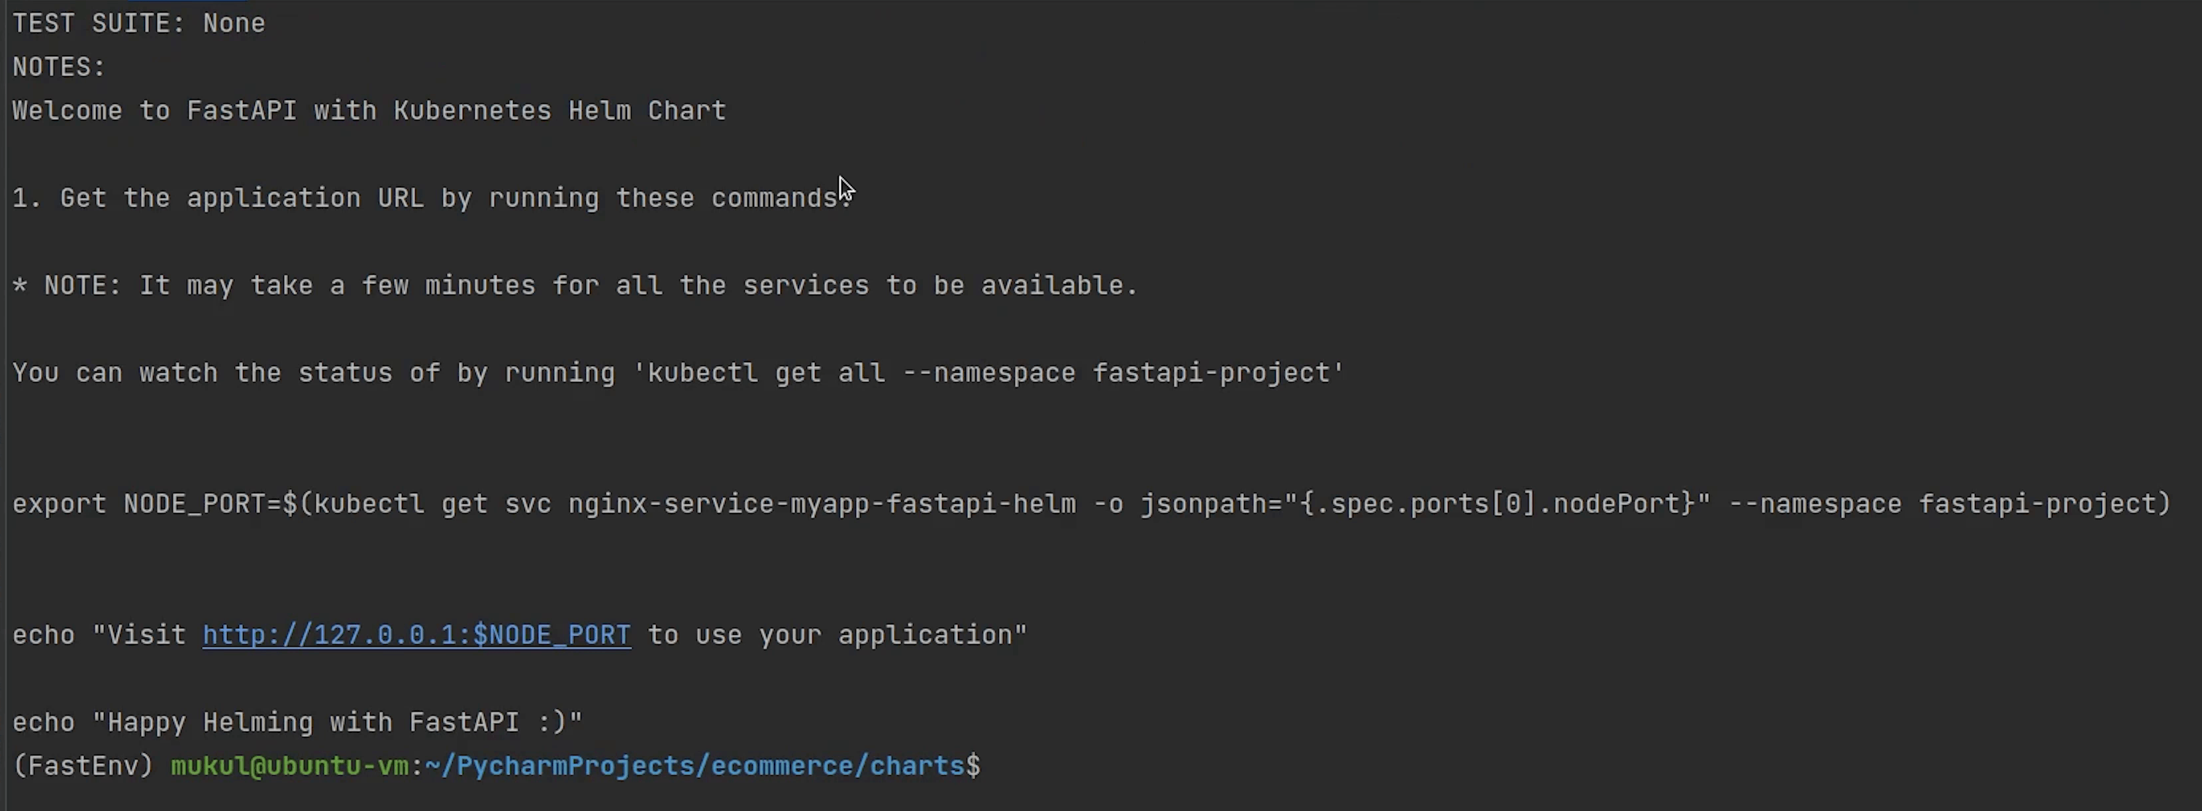2202x811 pixels.
Task: Click the nginx-service-myapp-fastapi-helm service name
Action: [x=822, y=504]
